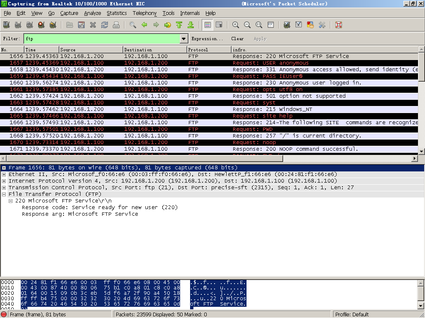Open the Telephony menu
Screen dimensions: 425x318
click(x=144, y=13)
